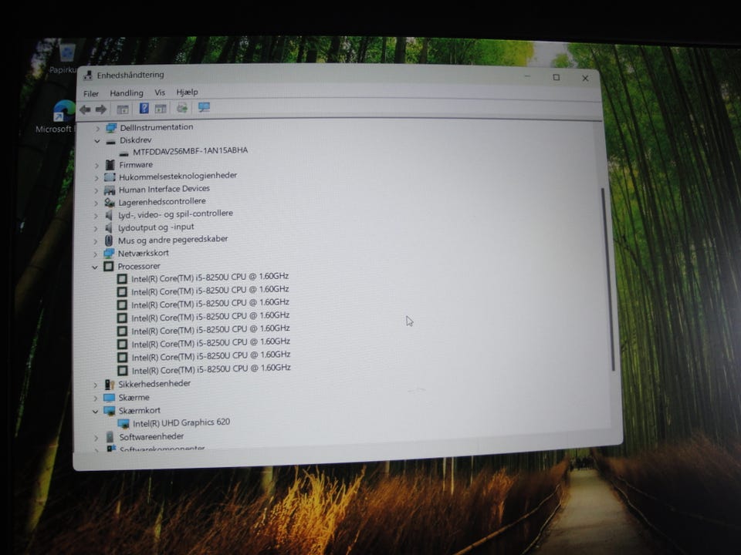Click the Lagerenhedscontrollere icon

[110, 203]
